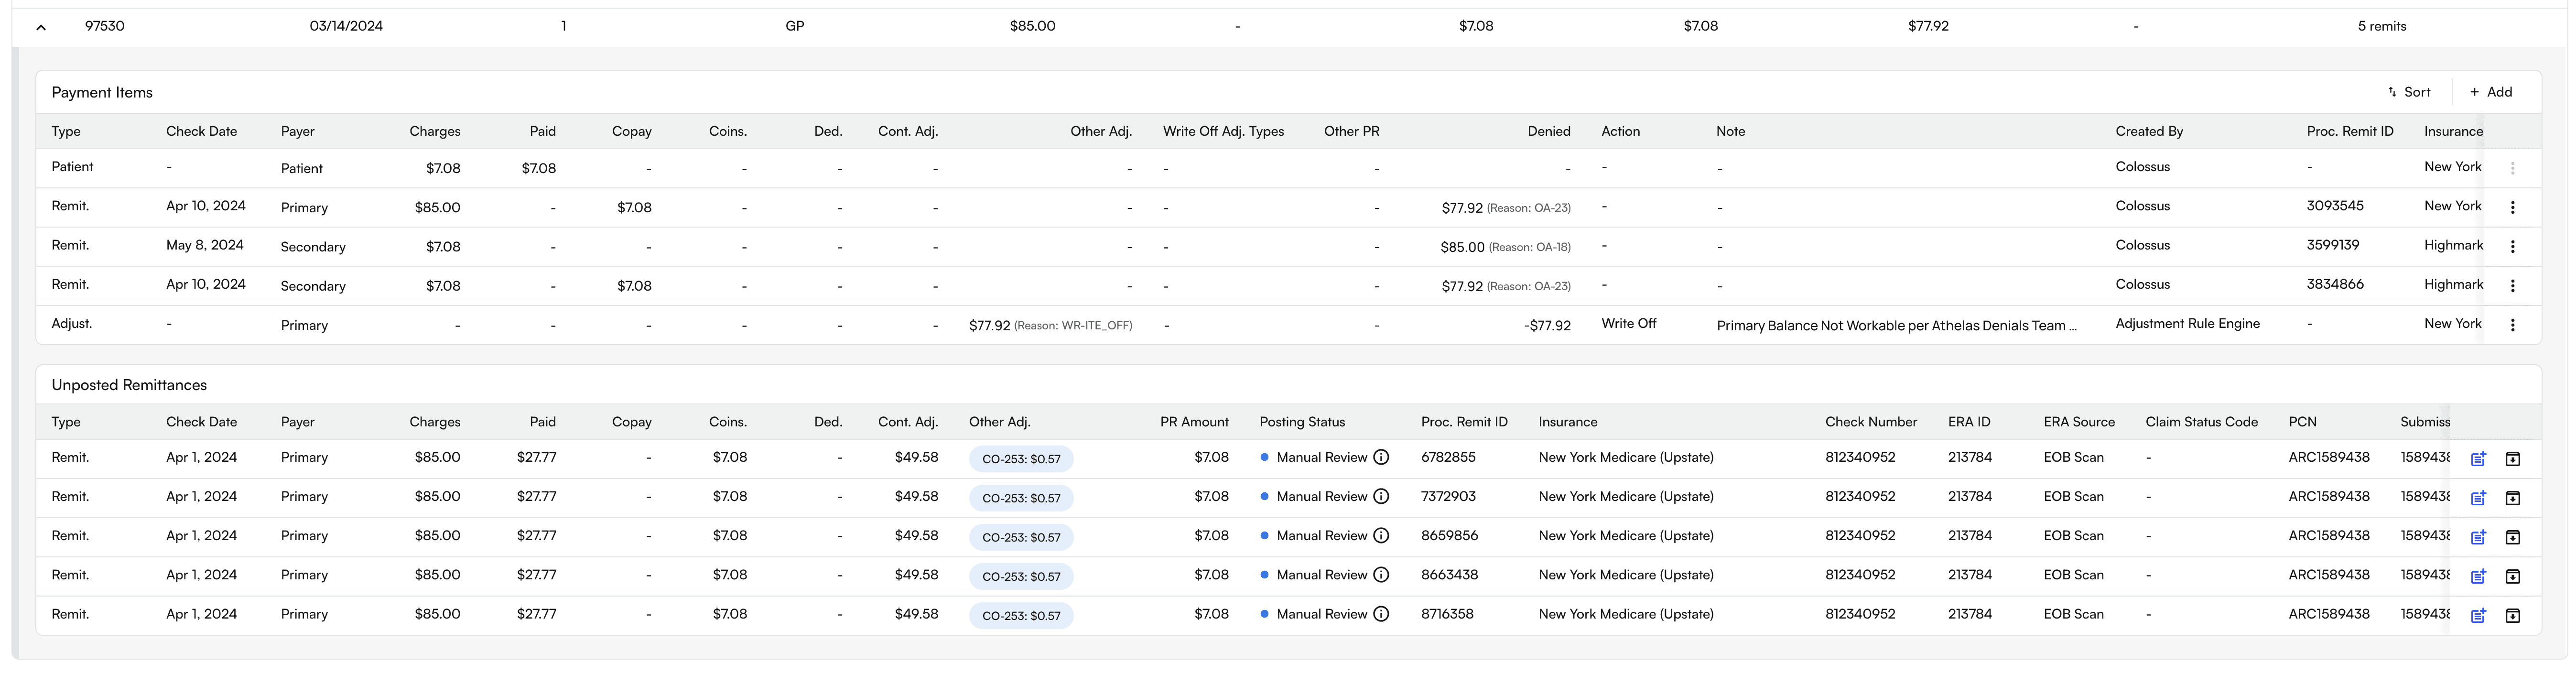Show Manual Review info for remit 8663438

coord(1381,575)
